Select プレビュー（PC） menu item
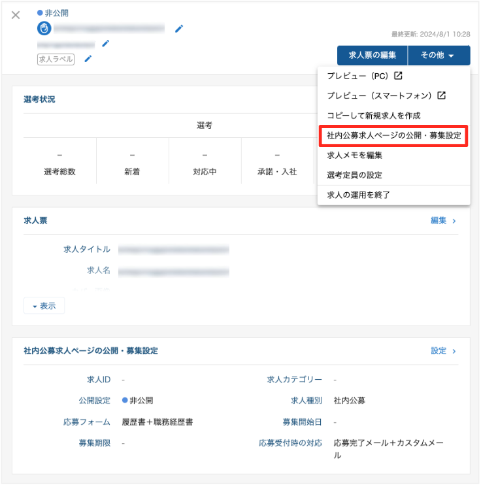The width and height of the screenshot is (481, 485). point(394,76)
